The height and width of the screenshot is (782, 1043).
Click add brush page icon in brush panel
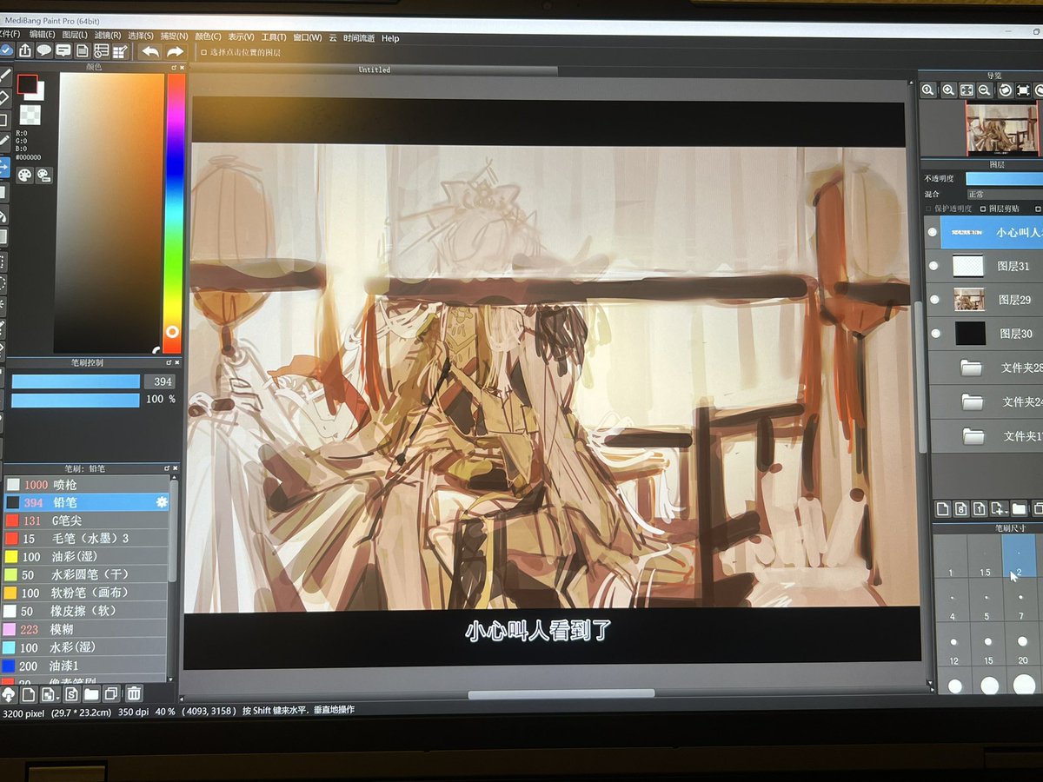(x=29, y=694)
